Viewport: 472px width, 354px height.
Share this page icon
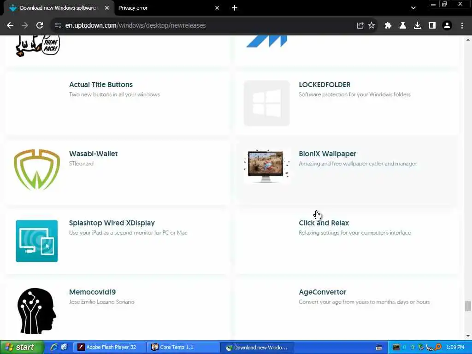[360, 26]
